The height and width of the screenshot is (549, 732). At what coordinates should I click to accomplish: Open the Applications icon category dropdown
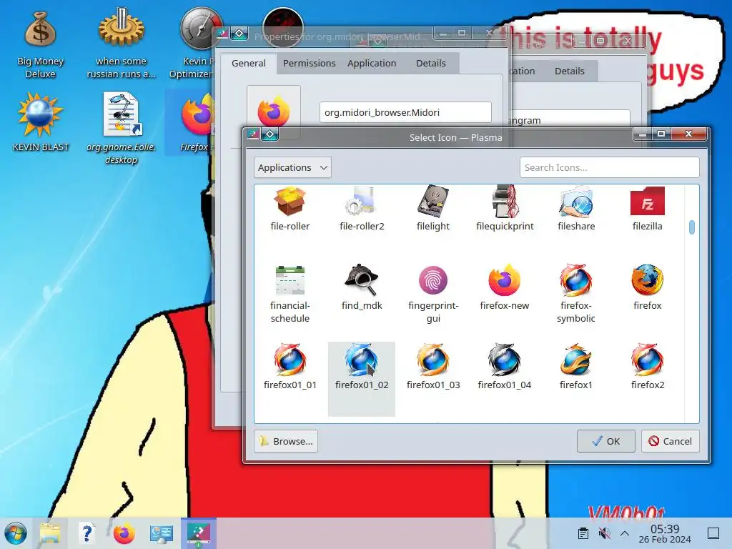pos(292,167)
